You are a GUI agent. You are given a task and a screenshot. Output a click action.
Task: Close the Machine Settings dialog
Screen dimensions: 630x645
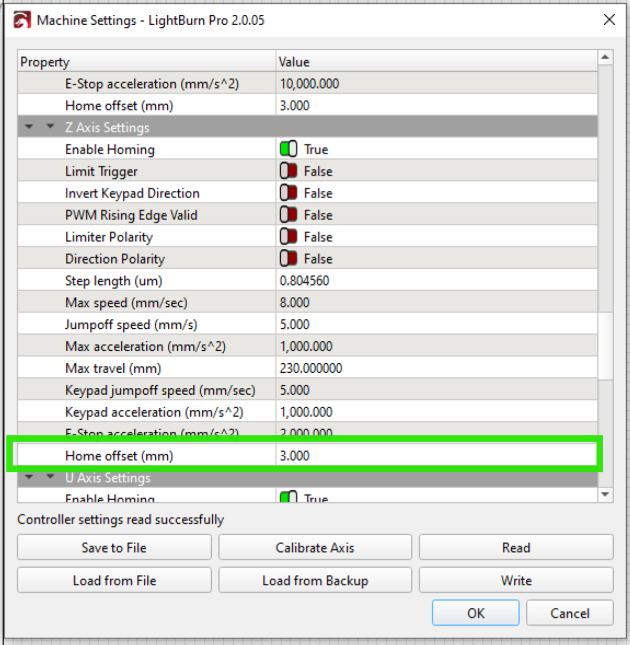click(609, 20)
